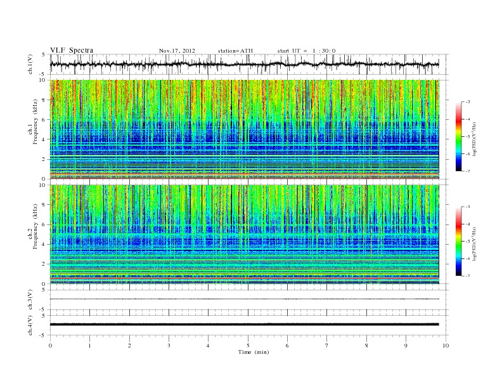The width and height of the screenshot is (502, 388).
Task: Click inside the ch.2 spectrogram panel
Action: [x=244, y=235]
